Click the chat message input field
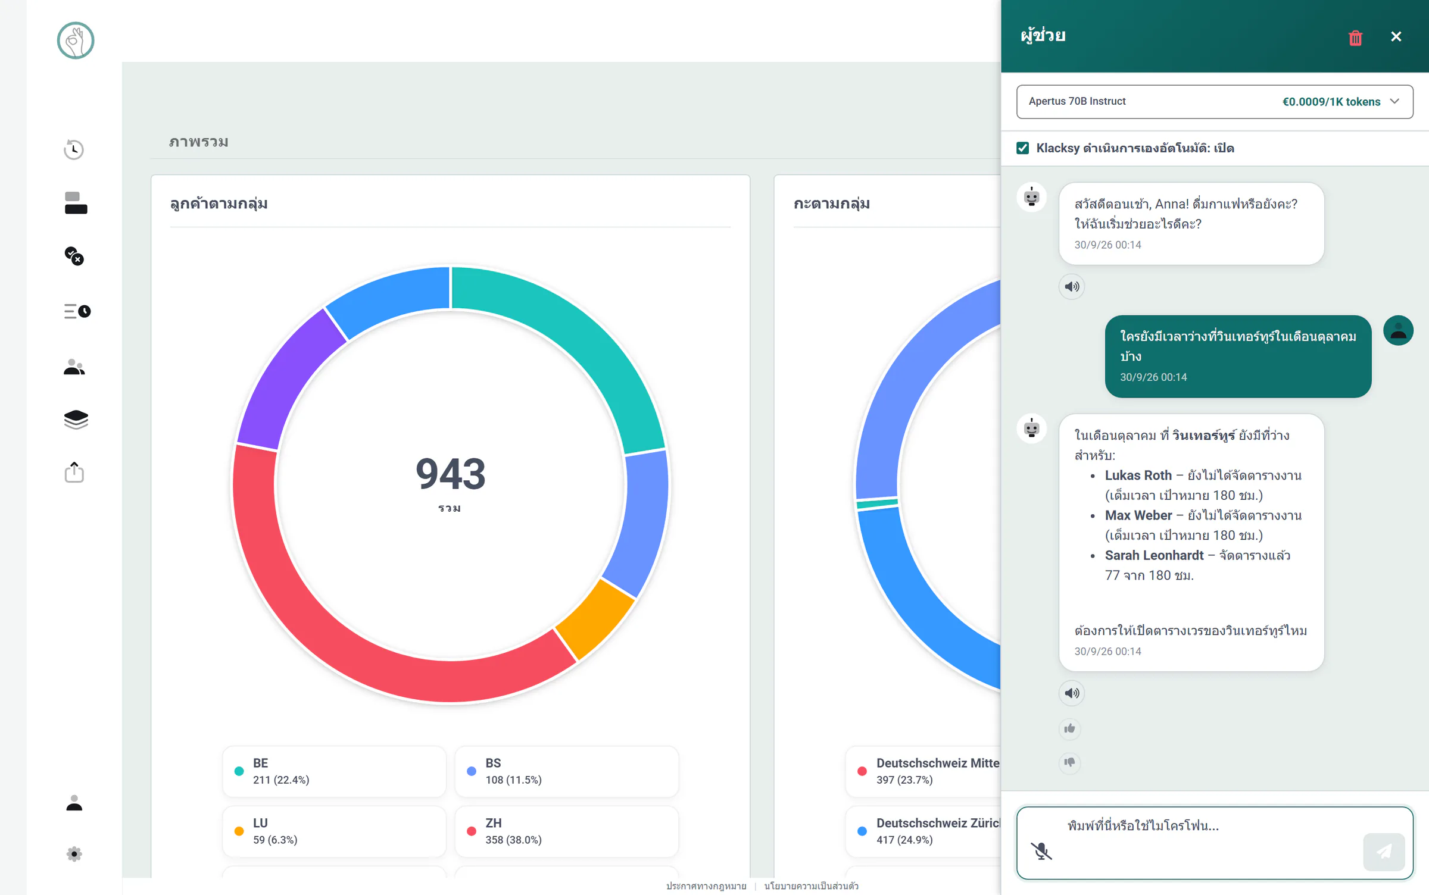Viewport: 1429px width, 895px height. point(1215,843)
